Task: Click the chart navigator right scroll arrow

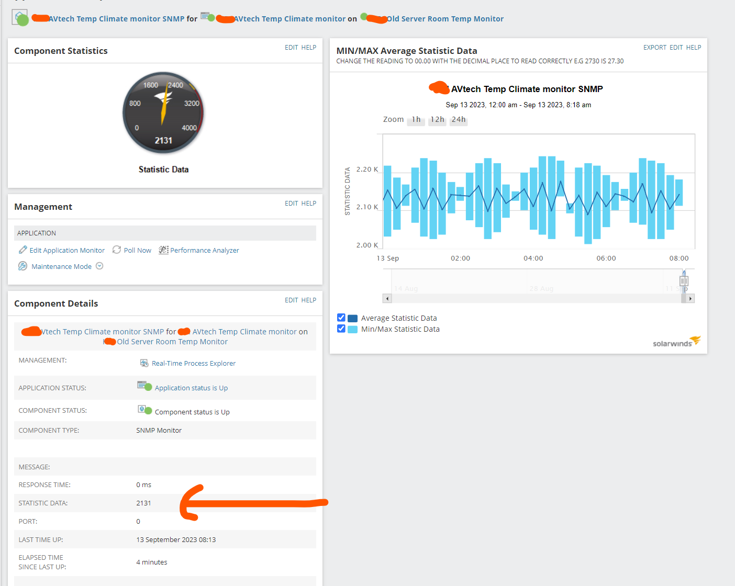Action: coord(691,299)
